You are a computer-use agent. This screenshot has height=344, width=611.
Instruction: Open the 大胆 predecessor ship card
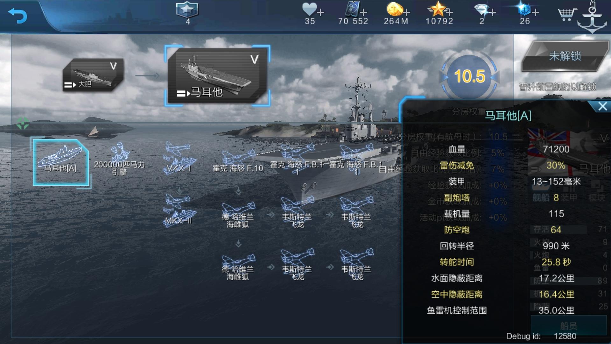tap(93, 75)
